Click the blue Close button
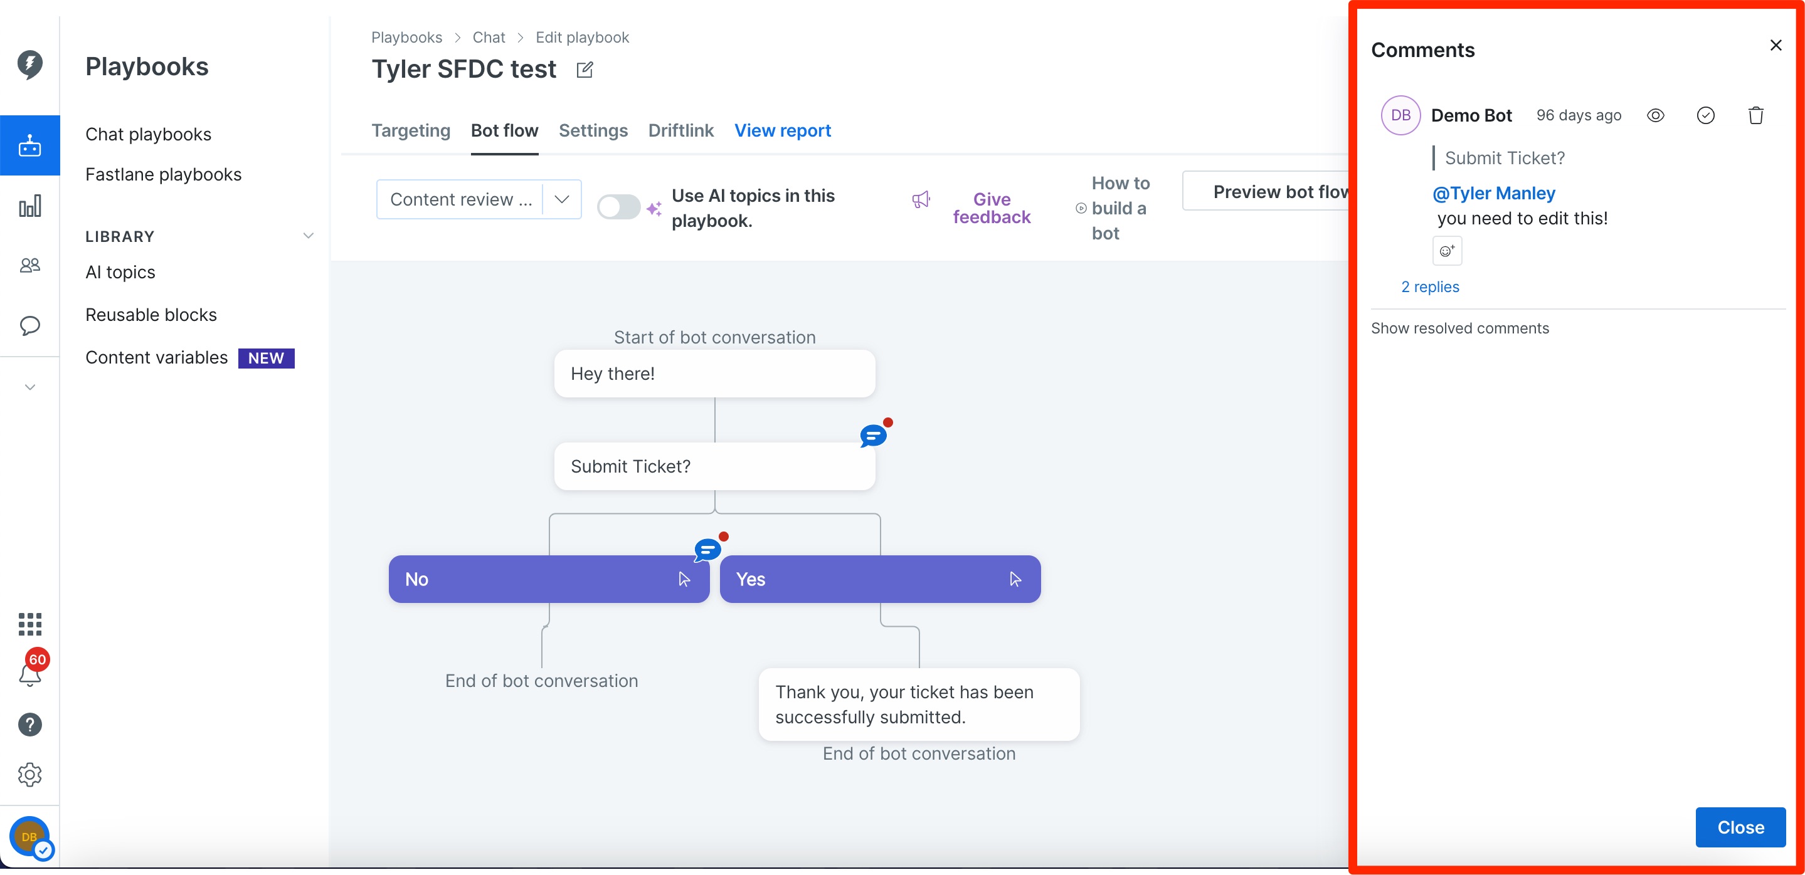 [1740, 827]
